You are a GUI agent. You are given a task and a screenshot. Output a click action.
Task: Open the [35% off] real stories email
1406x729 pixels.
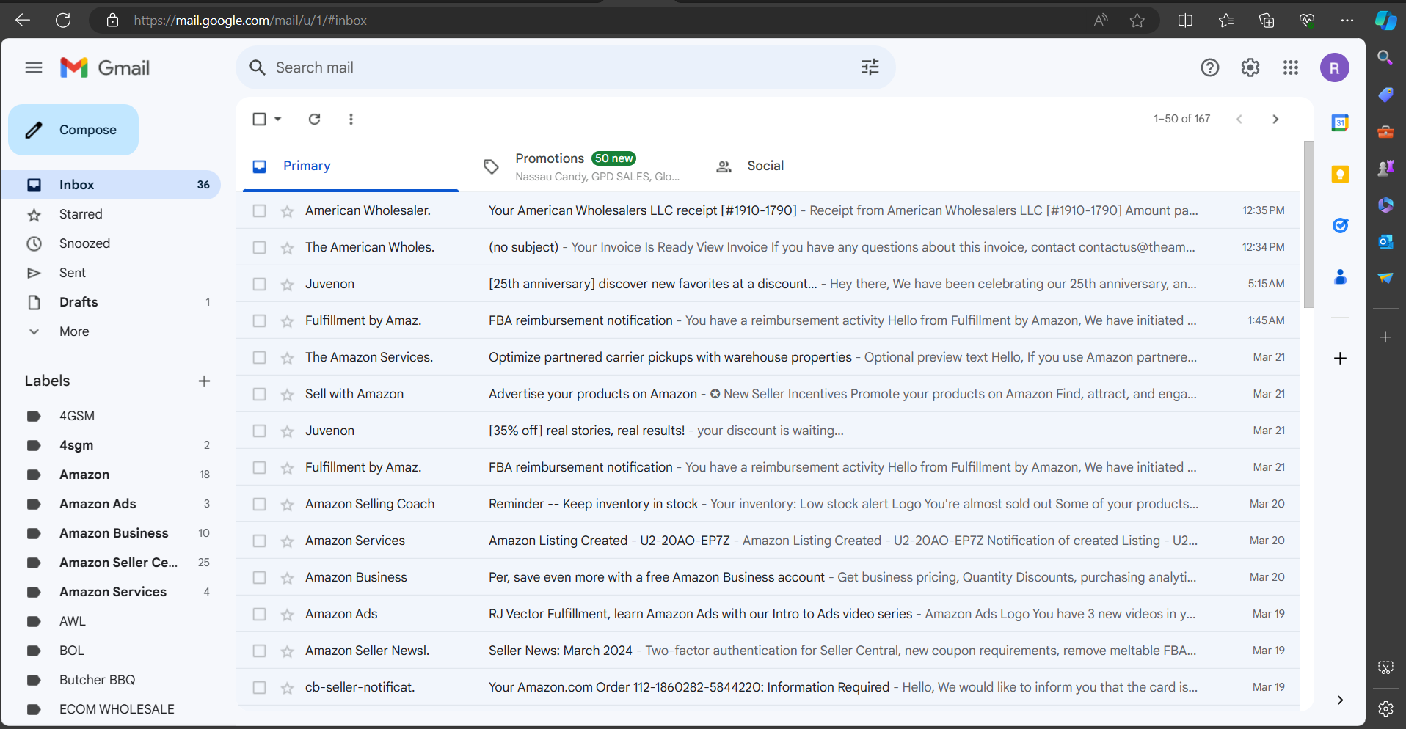pyautogui.click(x=768, y=431)
